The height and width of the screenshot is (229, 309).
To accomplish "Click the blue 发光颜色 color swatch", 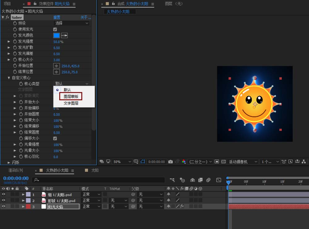I will 57,35.
